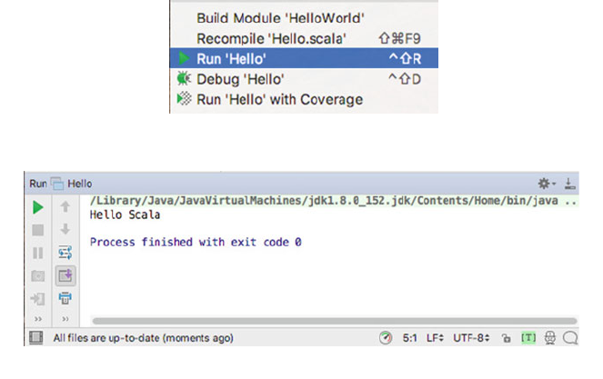This screenshot has height=379, width=603.
Task: Click the Dump threads camera icon
Action: 38,275
